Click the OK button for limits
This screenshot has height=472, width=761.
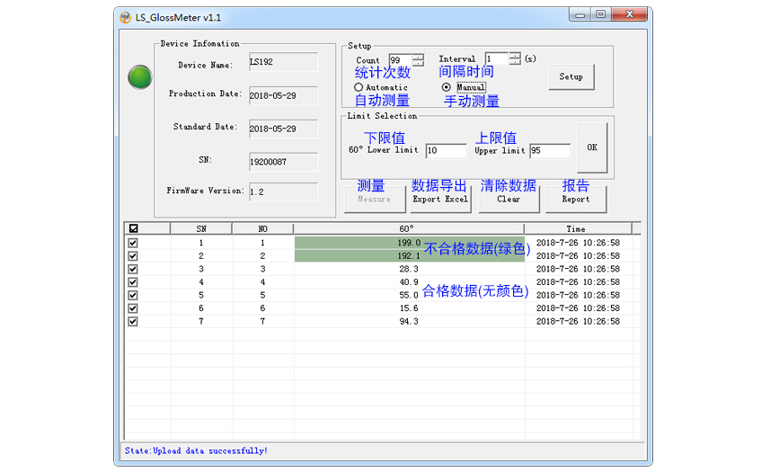point(591,147)
